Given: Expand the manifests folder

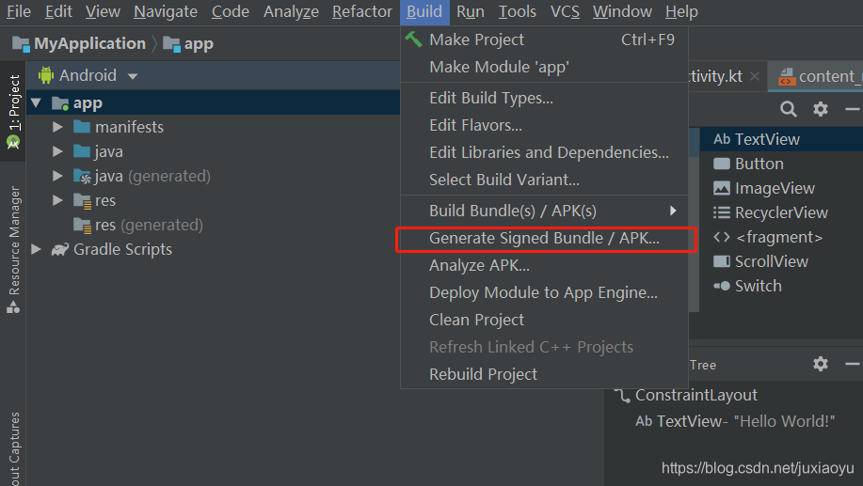Looking at the screenshot, I should coord(57,127).
